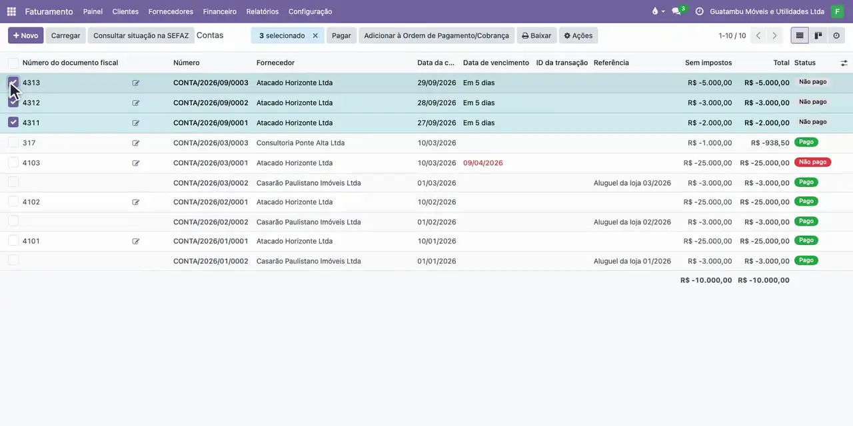Check the checkbox for CONTA/2026/03/0002 row
Screen dimensions: 853x426
pos(13,182)
